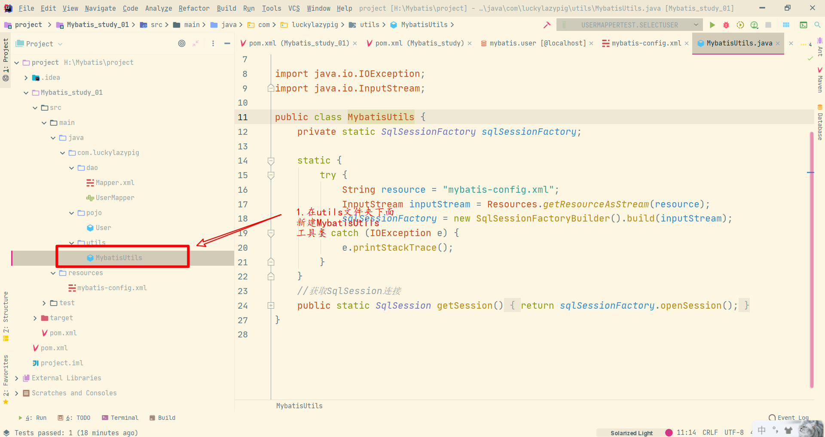Viewport: 825px width, 437px height.
Task: Open the Build tool window
Action: [x=162, y=418]
